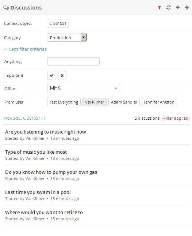Open 'Are you listening to music right now'
The width and height of the screenshot is (192, 236).
(x=46, y=132)
